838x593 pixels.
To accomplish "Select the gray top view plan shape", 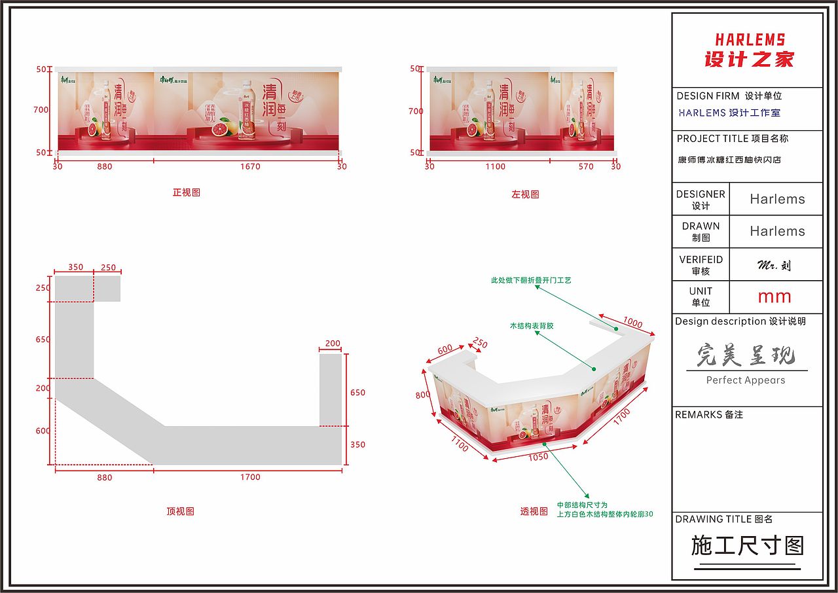I will [198, 370].
